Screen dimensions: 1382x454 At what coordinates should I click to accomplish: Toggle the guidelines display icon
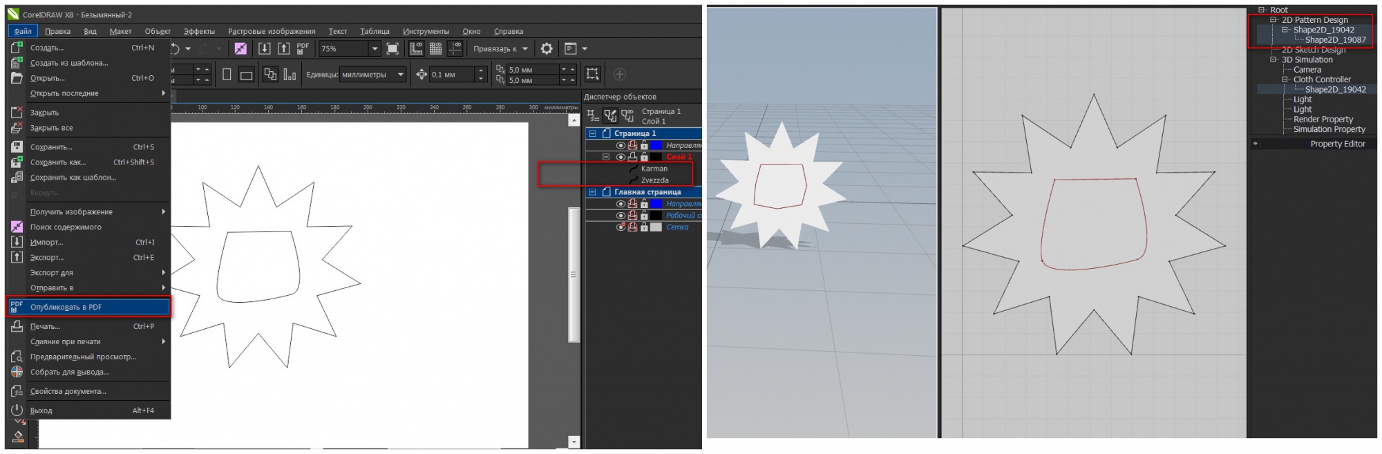coord(455,48)
